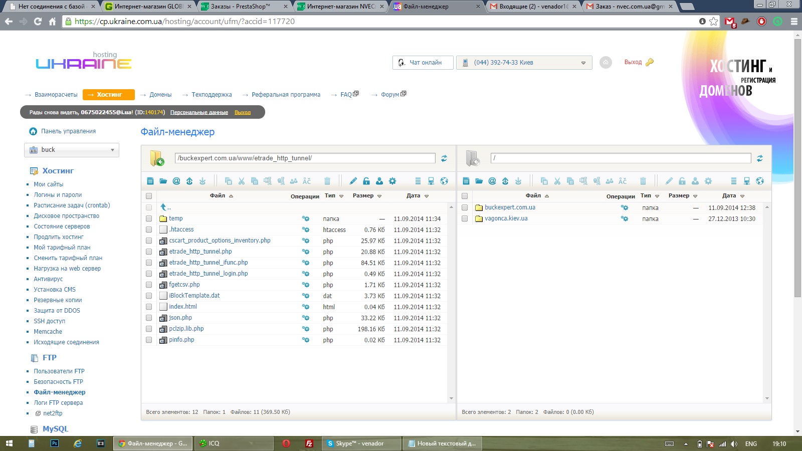Click trash delete icon in left panel toolbar
Viewport: 802px width, 451px height.
point(327,181)
